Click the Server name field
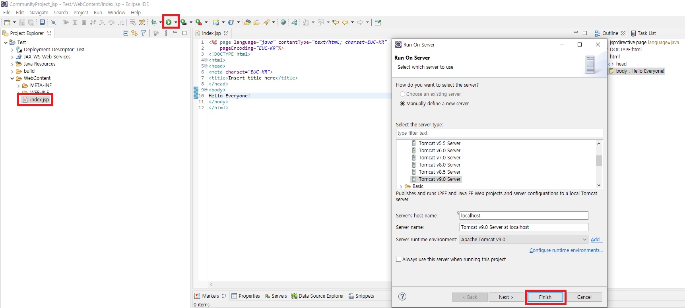 pos(524,227)
